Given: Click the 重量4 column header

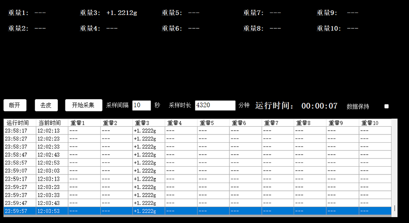Looking at the screenshot, I should 181,123.
